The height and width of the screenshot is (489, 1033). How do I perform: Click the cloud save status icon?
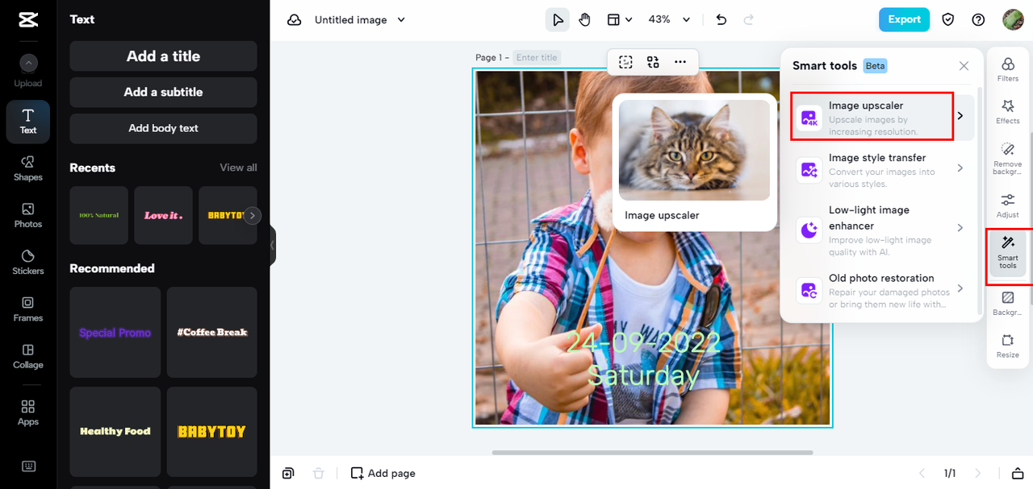(x=295, y=20)
